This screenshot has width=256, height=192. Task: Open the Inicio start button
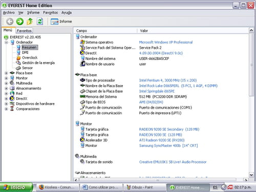16,187
